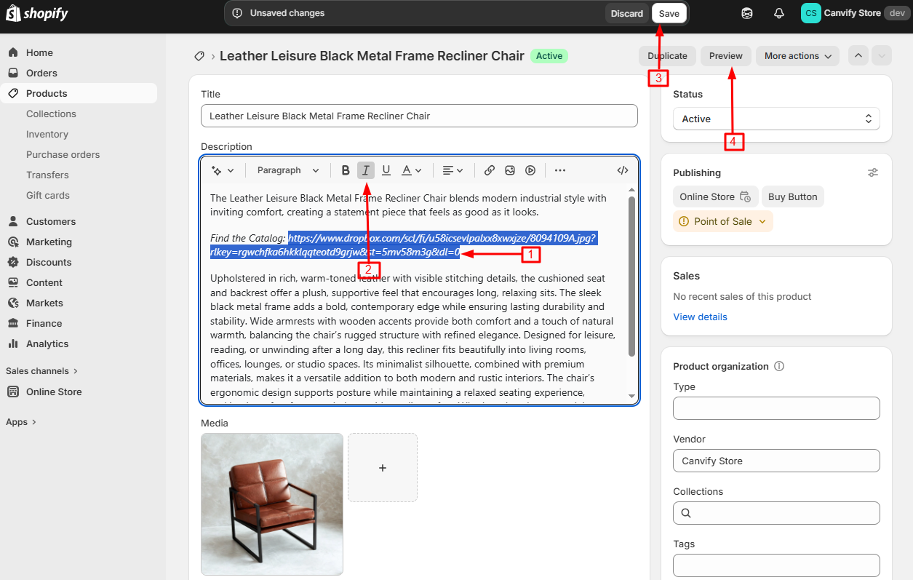Open the Status dropdown showing Active
913x580 pixels.
[x=776, y=119]
